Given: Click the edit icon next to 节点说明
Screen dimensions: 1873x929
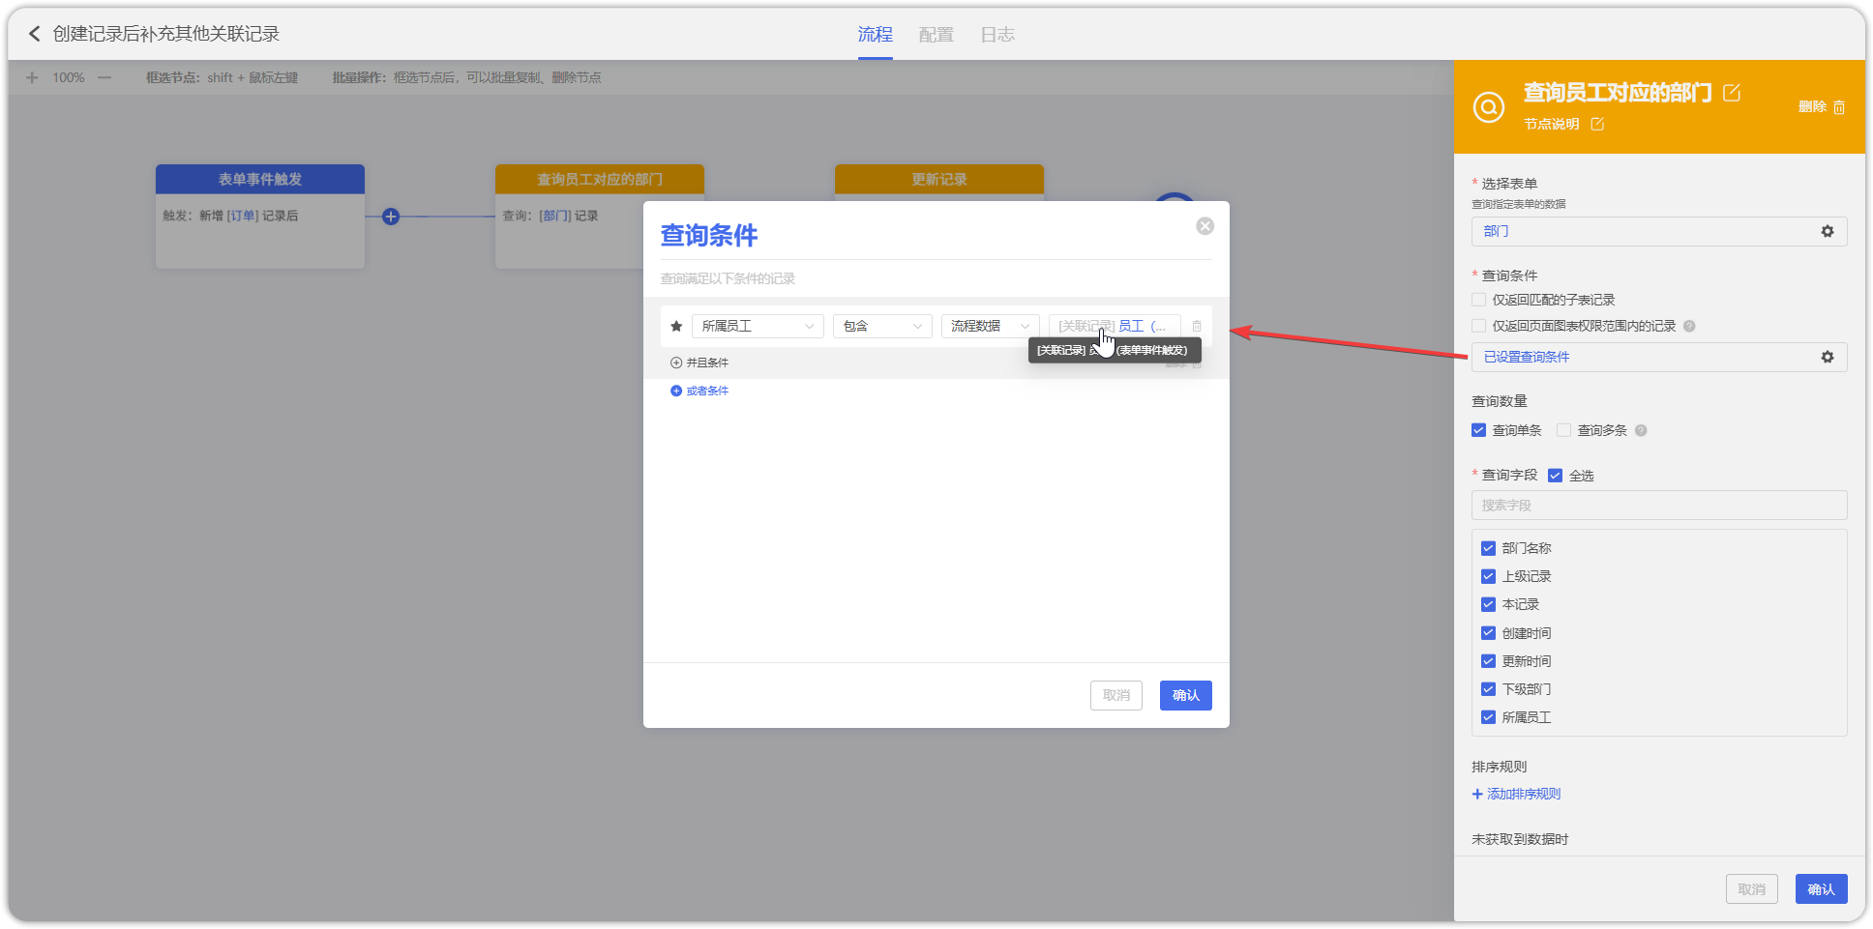Looking at the screenshot, I should coord(1597,124).
